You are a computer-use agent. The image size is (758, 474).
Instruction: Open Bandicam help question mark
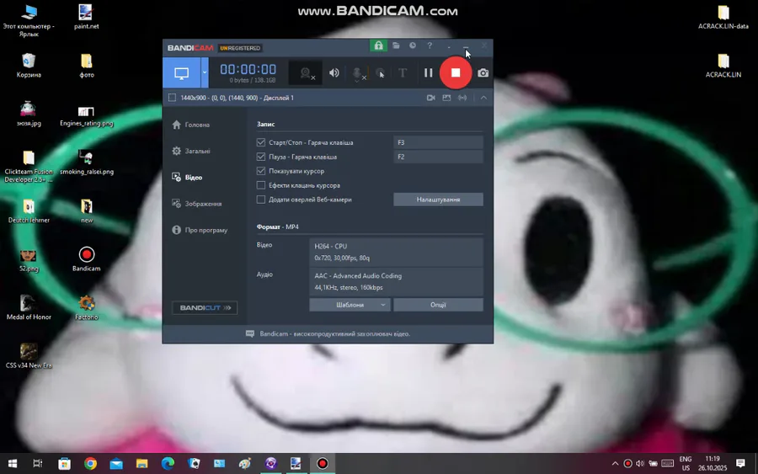[430, 45]
